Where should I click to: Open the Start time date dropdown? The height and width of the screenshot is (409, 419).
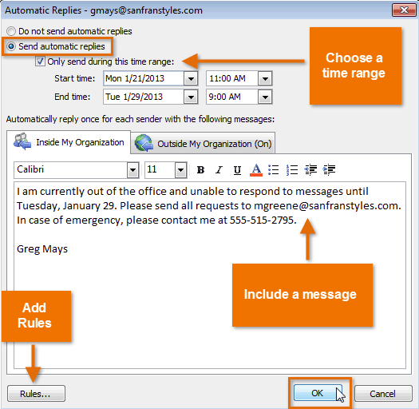(x=191, y=78)
